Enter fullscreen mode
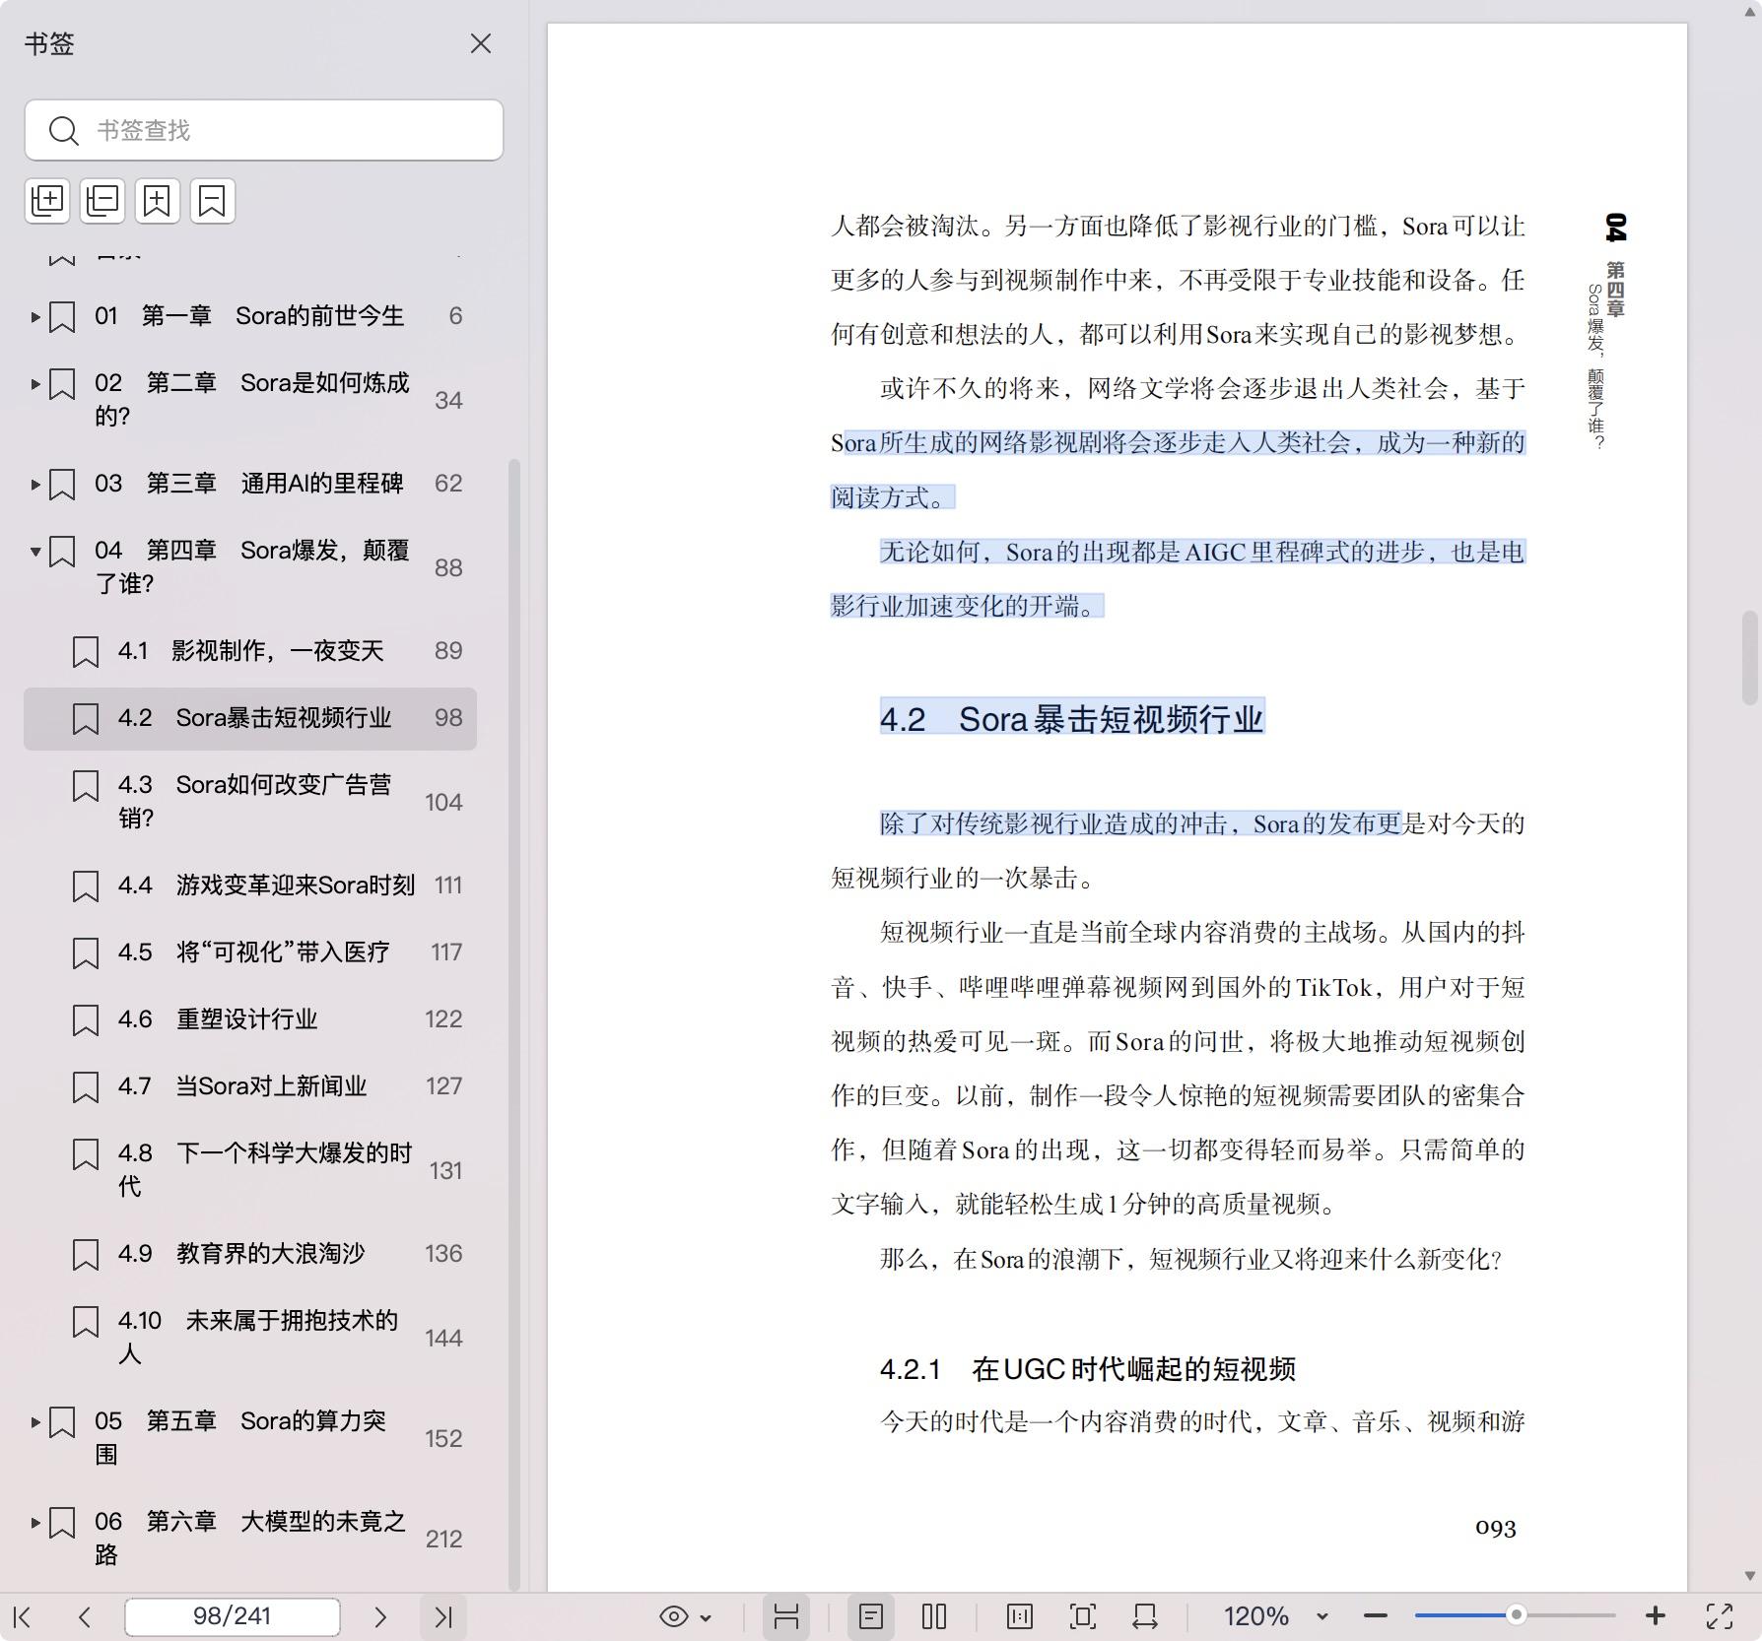The image size is (1762, 1641). 1720,1616
